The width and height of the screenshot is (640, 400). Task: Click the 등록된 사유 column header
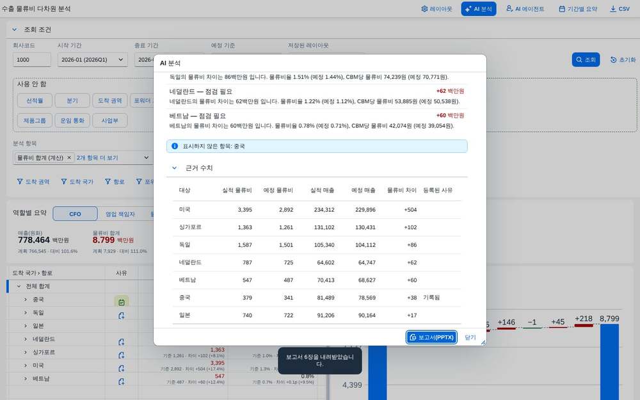point(438,190)
